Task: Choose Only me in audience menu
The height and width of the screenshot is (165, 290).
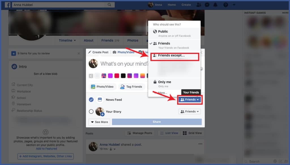Action: click(x=174, y=84)
